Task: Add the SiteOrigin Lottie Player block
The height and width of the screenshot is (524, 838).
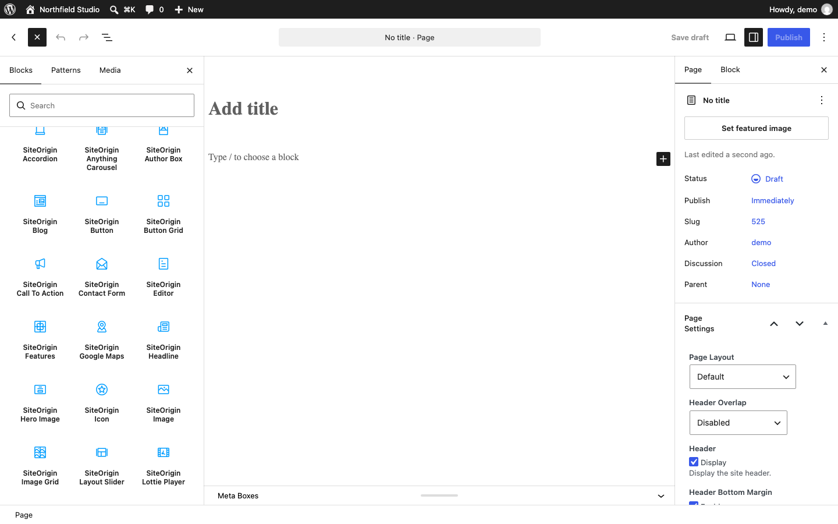Action: pos(164,465)
